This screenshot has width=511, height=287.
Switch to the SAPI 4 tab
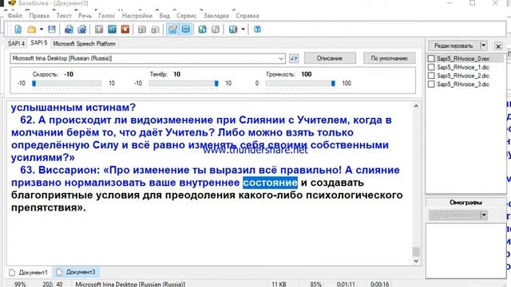point(16,44)
